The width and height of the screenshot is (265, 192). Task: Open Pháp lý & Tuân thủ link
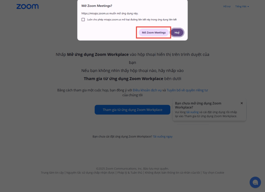(x=130, y=173)
